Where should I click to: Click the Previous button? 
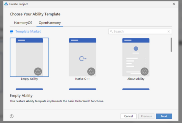point(146,116)
